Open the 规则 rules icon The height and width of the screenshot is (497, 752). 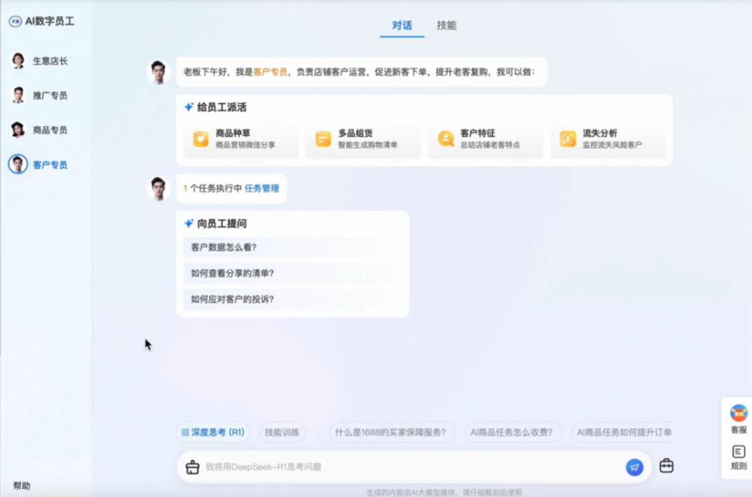[x=738, y=457]
